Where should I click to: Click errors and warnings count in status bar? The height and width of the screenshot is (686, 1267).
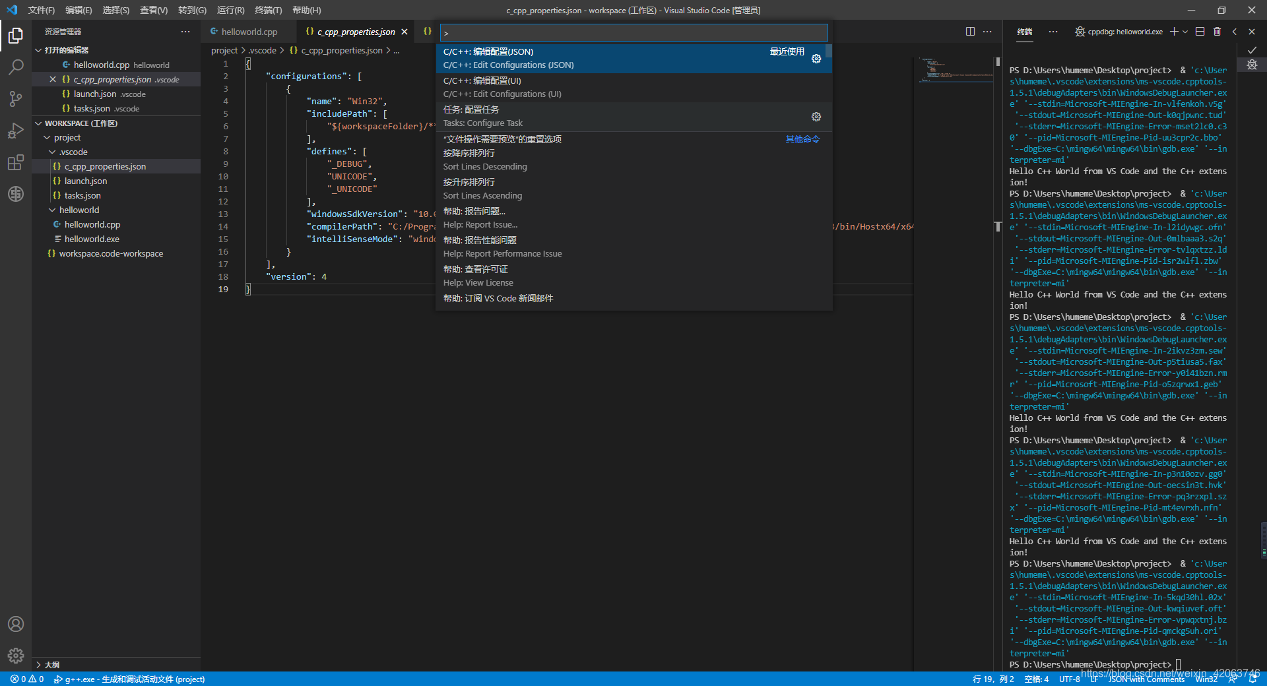pyautogui.click(x=27, y=679)
